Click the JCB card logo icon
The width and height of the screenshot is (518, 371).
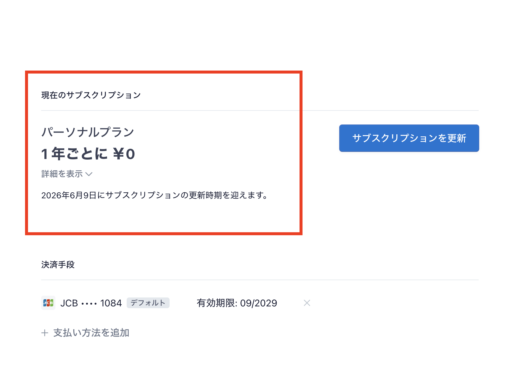click(x=48, y=303)
